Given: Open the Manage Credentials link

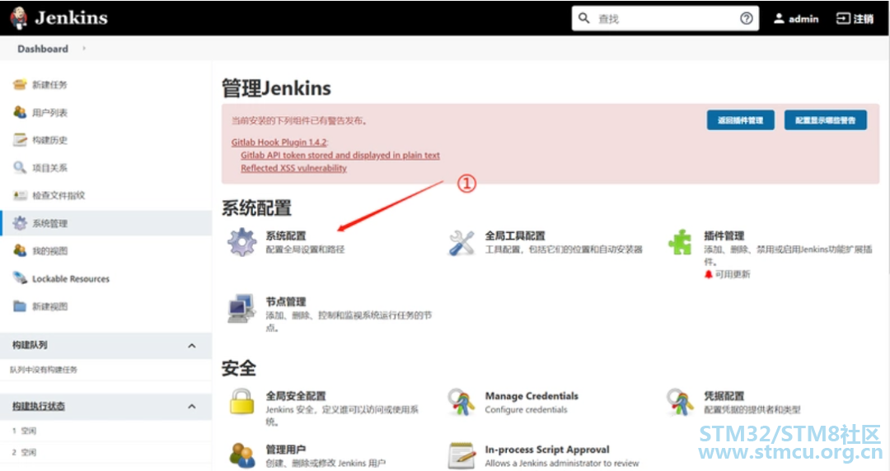Looking at the screenshot, I should point(532,395).
